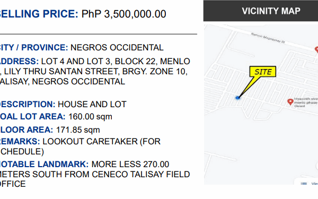Click the 171.85 sqm floor area value
This screenshot has width=318, height=199.
[x=78, y=130]
